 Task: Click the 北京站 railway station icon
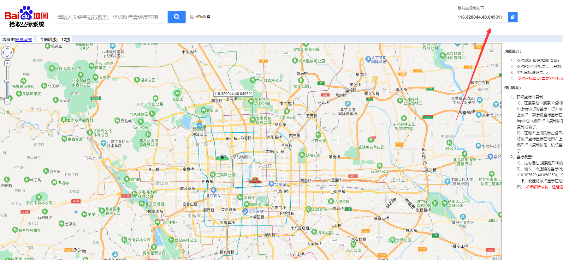tap(271, 184)
